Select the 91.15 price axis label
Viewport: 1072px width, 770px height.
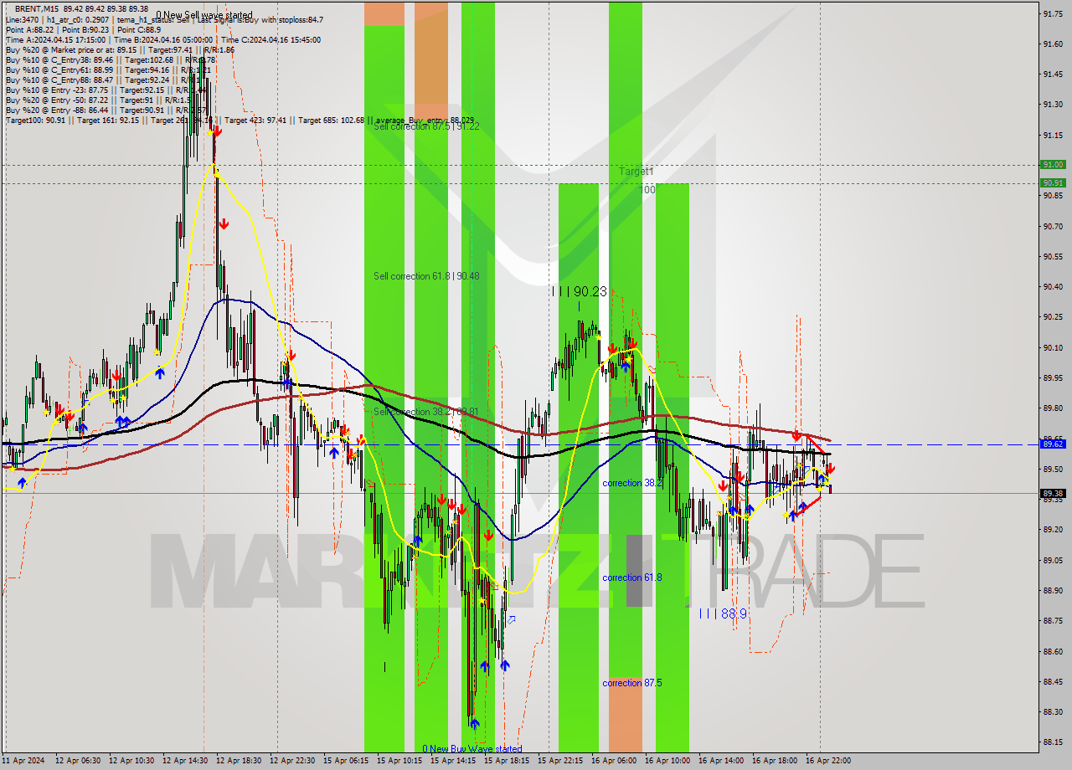[1053, 135]
